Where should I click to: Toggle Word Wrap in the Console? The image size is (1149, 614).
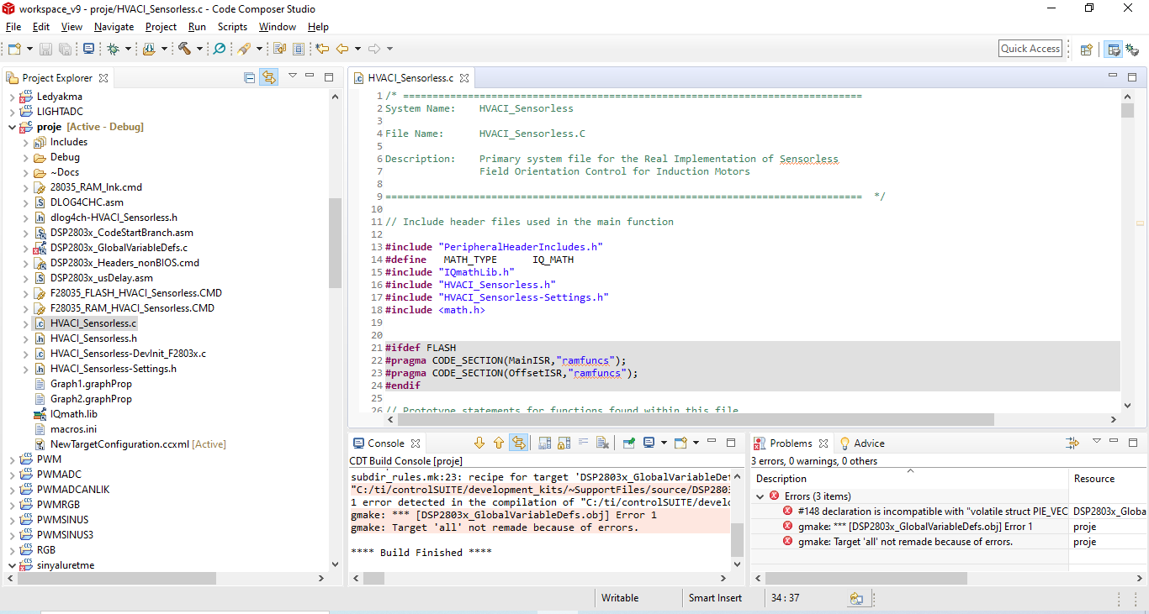click(x=584, y=443)
